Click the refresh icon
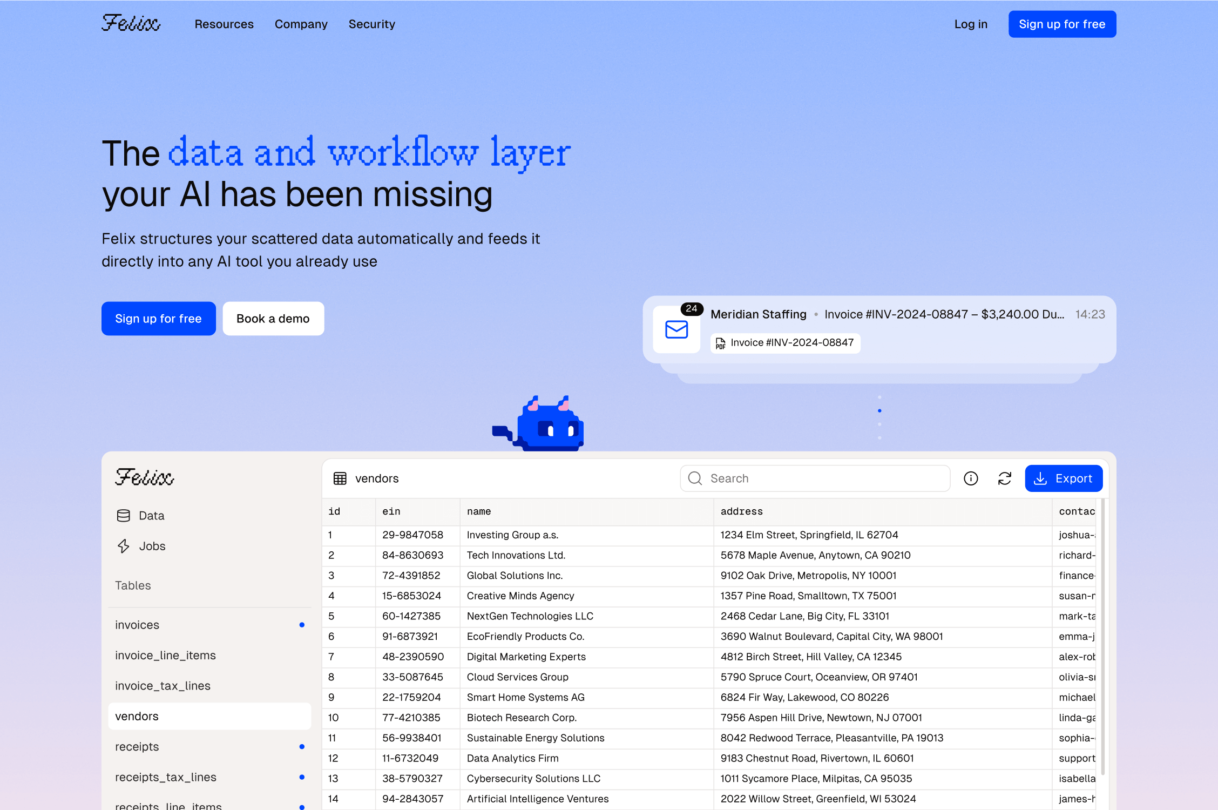The height and width of the screenshot is (810, 1218). coord(1005,478)
